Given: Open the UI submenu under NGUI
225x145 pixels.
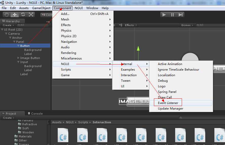Looking at the screenshot, I should [x=131, y=86].
